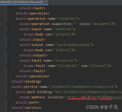This screenshot has height=112, width=122.
Task: Open the soap:address location http URL
Action: pos(95,97)
